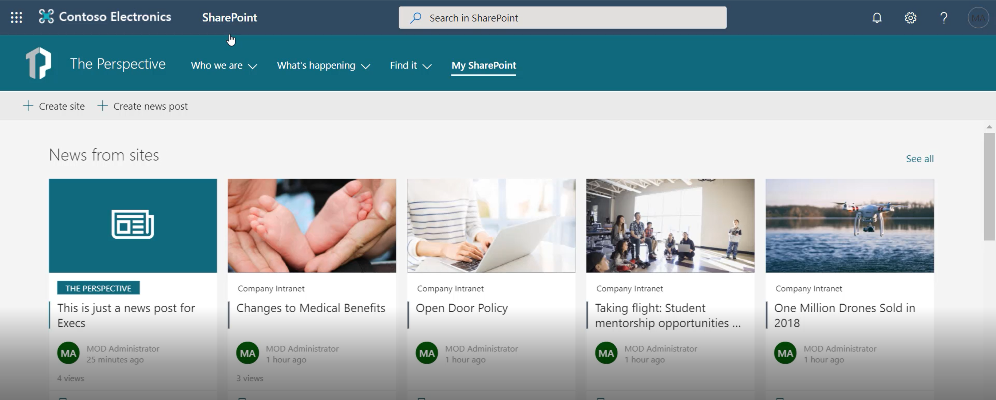Open the drone over water image
Image resolution: width=996 pixels, height=400 pixels.
pyautogui.click(x=850, y=225)
